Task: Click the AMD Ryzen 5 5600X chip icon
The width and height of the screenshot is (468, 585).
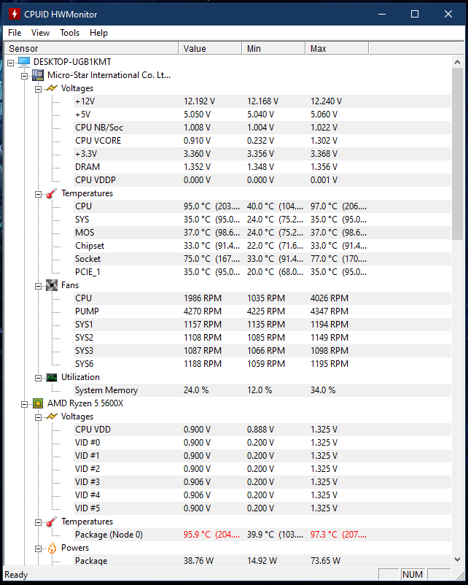Action: pyautogui.click(x=38, y=403)
